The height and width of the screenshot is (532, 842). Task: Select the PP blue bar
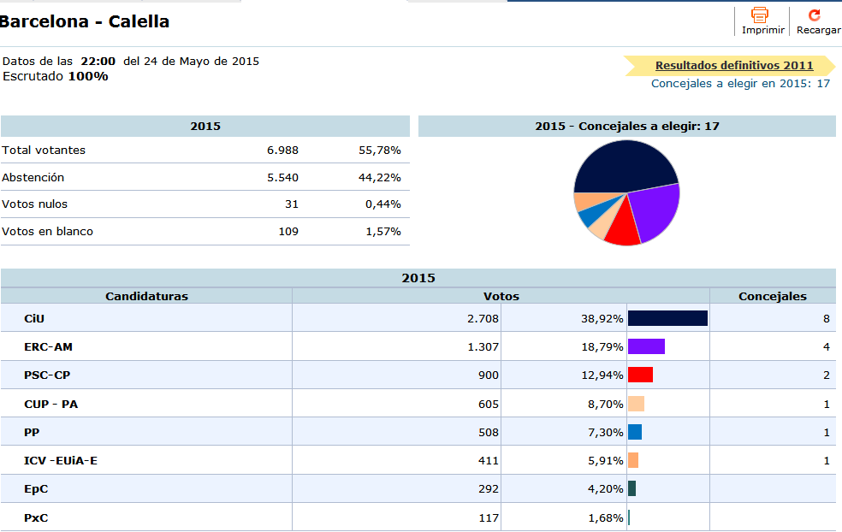tap(635, 432)
